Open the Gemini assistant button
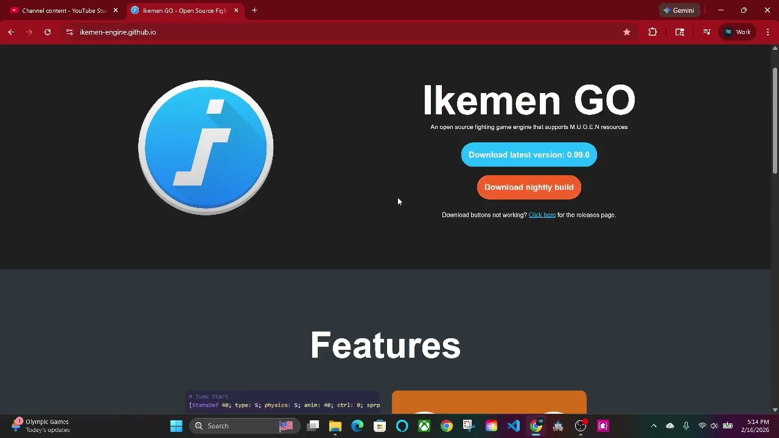Viewport: 779px width, 438px height. click(679, 10)
